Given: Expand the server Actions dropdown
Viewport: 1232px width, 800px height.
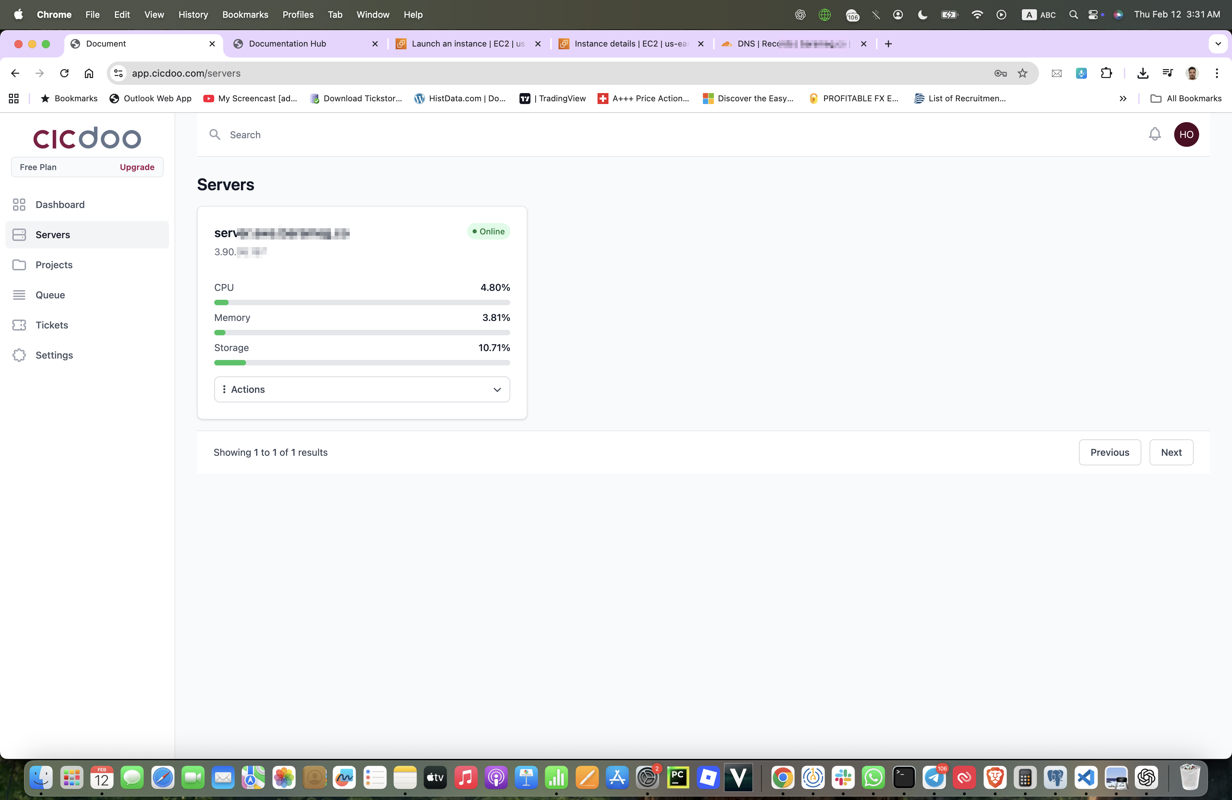Looking at the screenshot, I should [362, 390].
